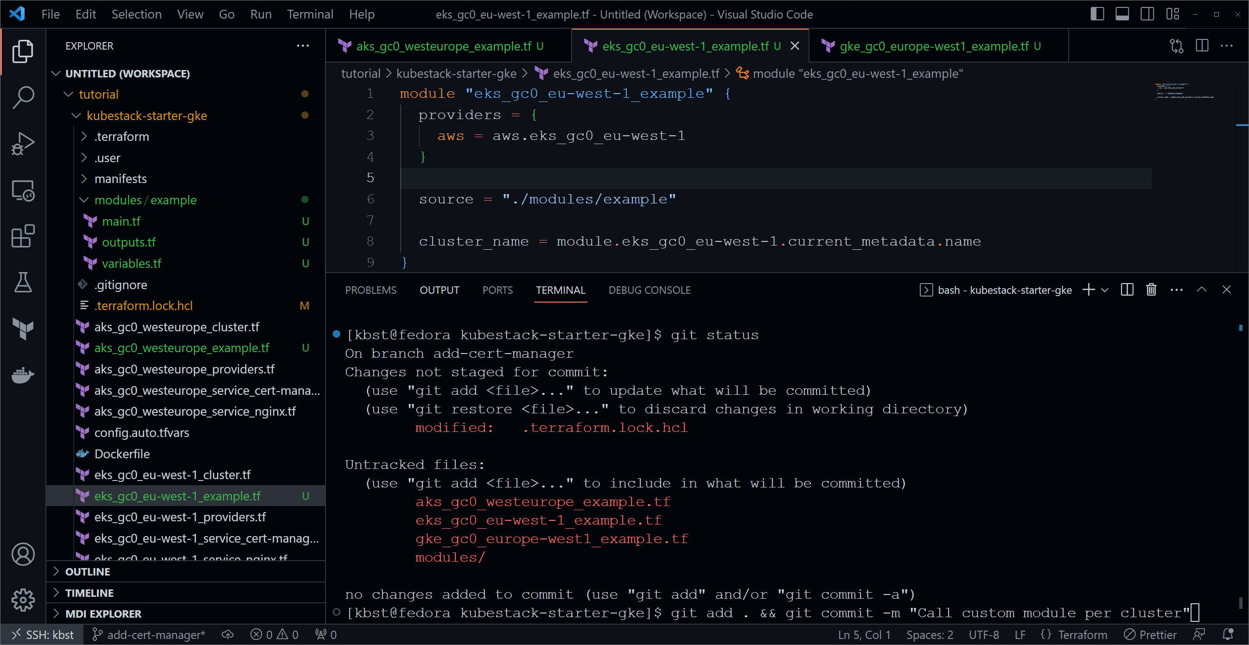Open the terminal launch profile dropdown

1104,289
